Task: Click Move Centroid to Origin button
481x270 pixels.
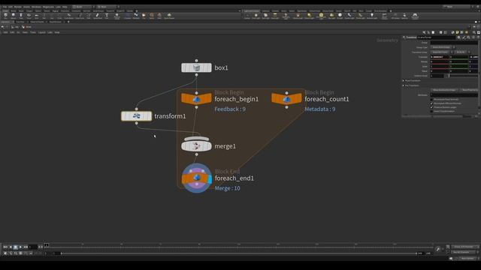Action: [x=444, y=90]
